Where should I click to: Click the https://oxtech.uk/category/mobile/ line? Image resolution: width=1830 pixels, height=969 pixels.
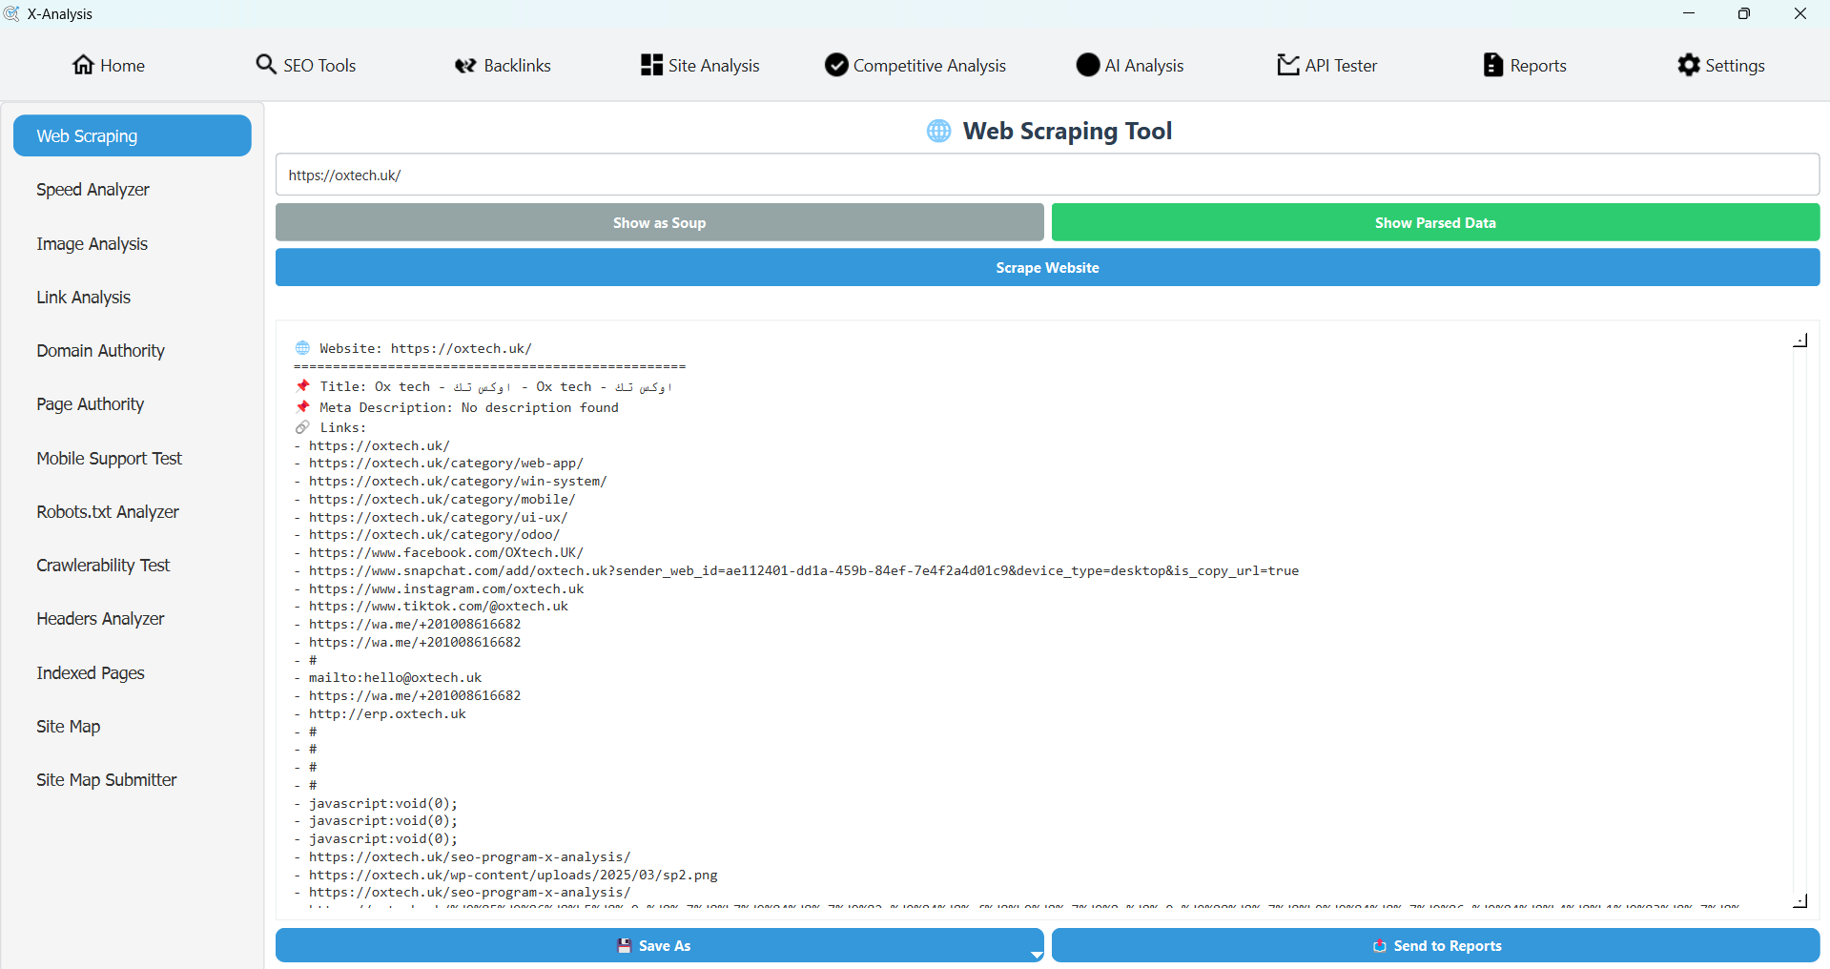[x=442, y=499]
